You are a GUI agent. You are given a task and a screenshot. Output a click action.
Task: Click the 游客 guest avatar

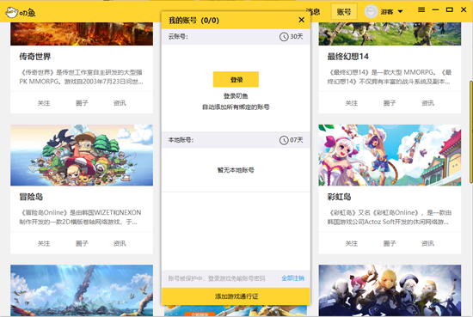[x=371, y=11]
